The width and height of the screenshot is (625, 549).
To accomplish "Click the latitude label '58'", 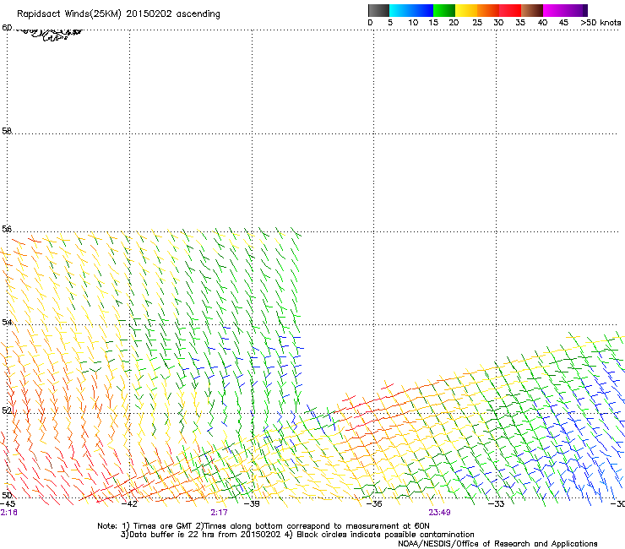I will (x=7, y=131).
